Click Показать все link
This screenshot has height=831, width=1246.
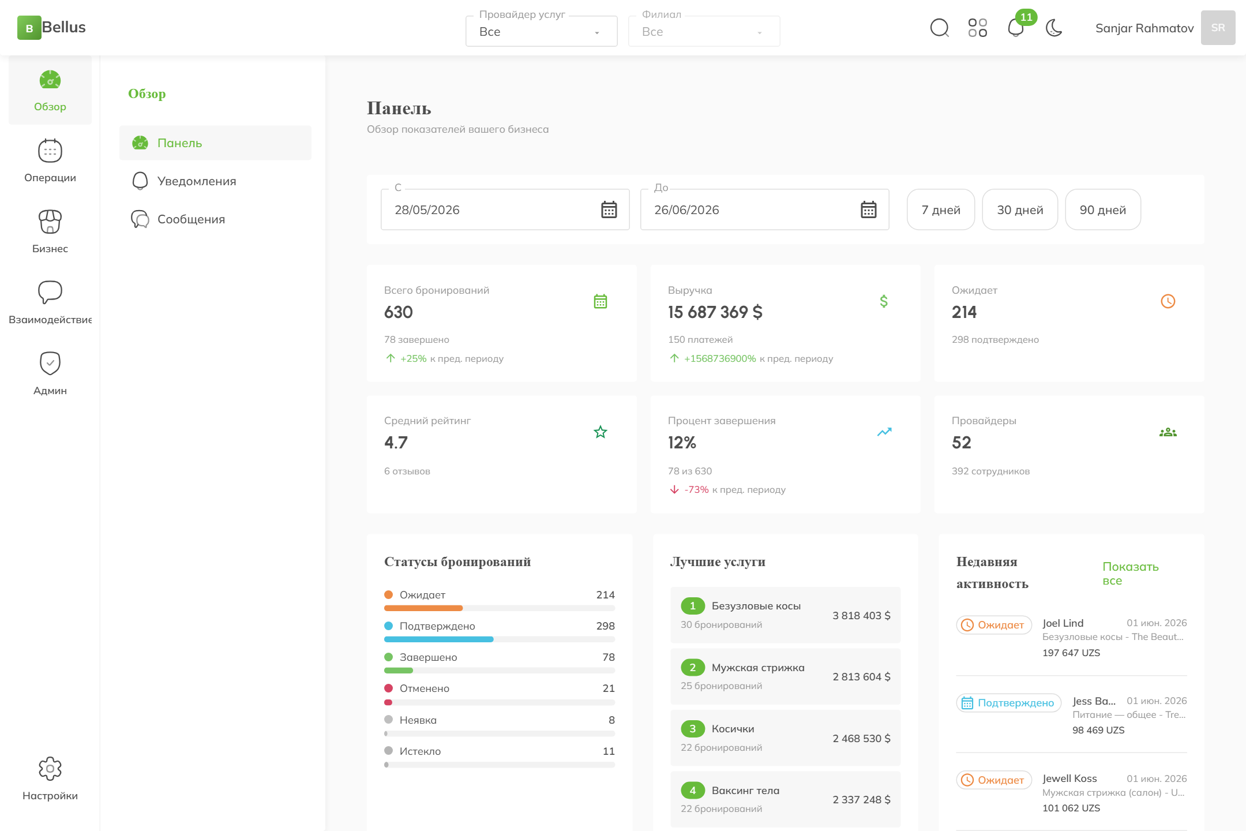(1131, 573)
